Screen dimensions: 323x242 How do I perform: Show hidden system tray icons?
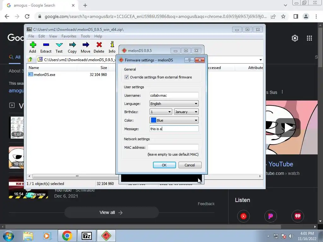click(268, 236)
